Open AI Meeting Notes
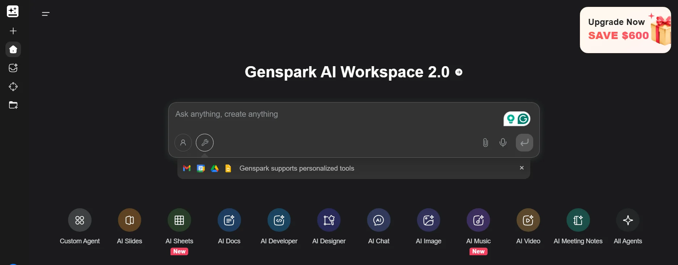Viewport: 678px width, 265px height. (578, 227)
